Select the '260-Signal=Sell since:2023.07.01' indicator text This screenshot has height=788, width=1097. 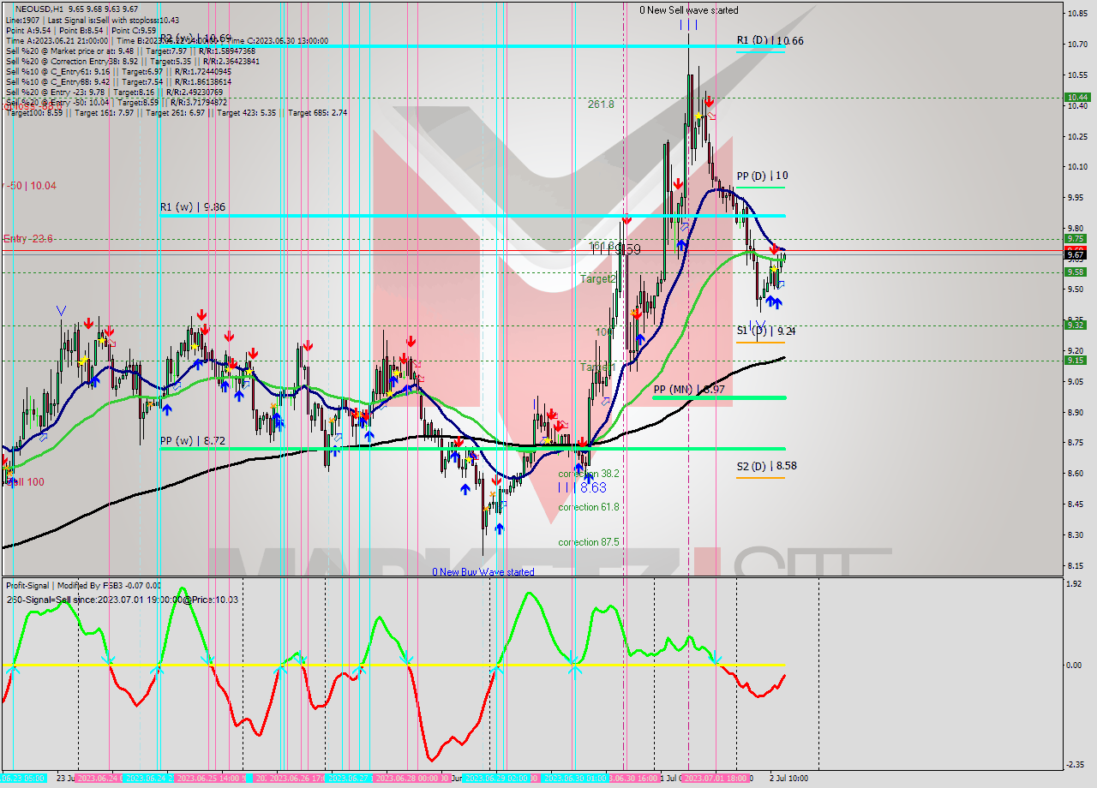coord(122,600)
